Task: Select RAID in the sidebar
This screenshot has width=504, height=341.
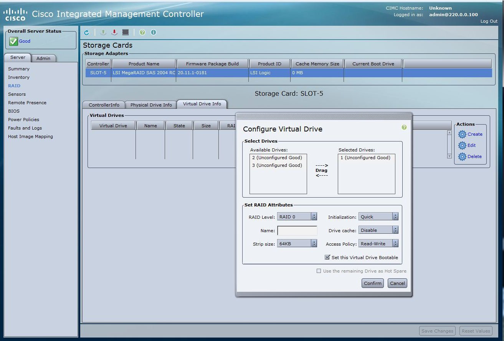Action: pyautogui.click(x=14, y=86)
